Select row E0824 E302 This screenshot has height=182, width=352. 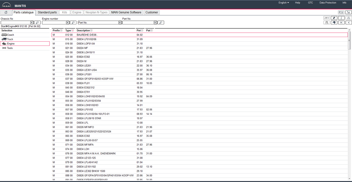coord(200,57)
